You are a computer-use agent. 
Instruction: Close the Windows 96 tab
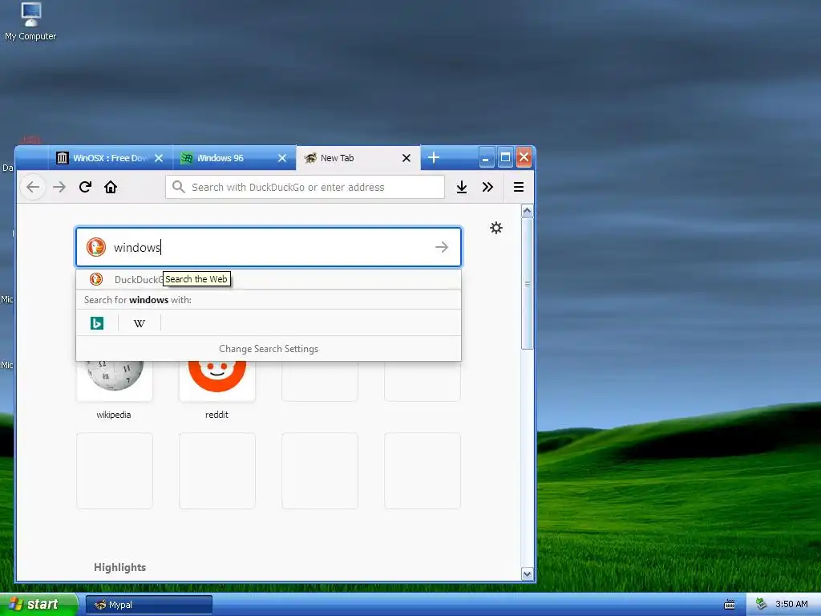coord(282,158)
